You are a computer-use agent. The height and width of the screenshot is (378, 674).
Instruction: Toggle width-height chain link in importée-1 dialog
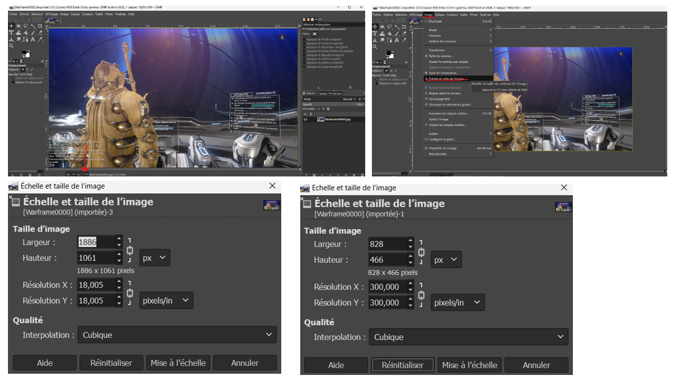(x=422, y=252)
